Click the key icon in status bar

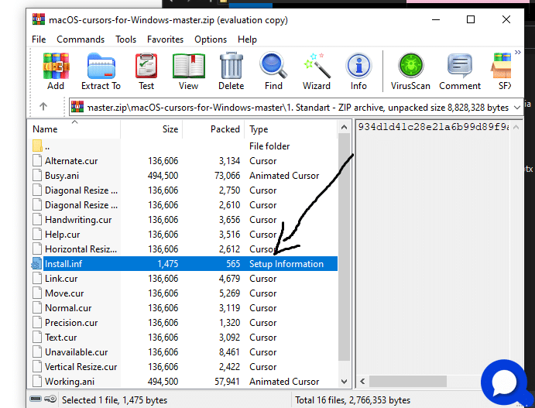[50, 399]
